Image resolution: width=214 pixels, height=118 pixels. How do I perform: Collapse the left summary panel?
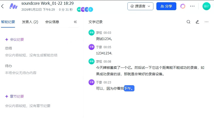(x=75, y=22)
